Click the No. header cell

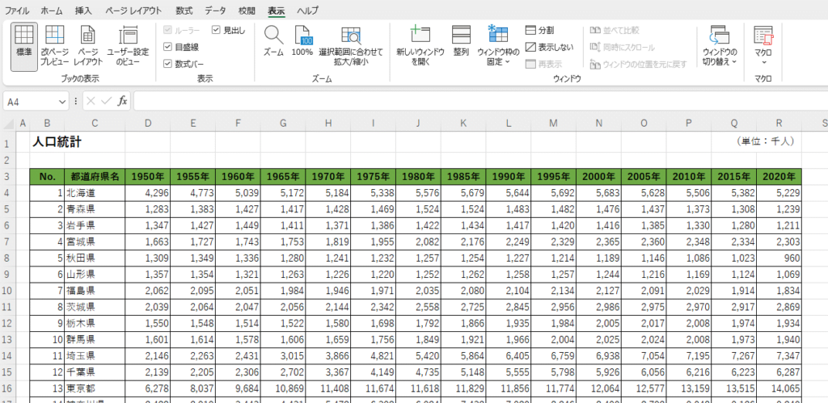[48, 177]
